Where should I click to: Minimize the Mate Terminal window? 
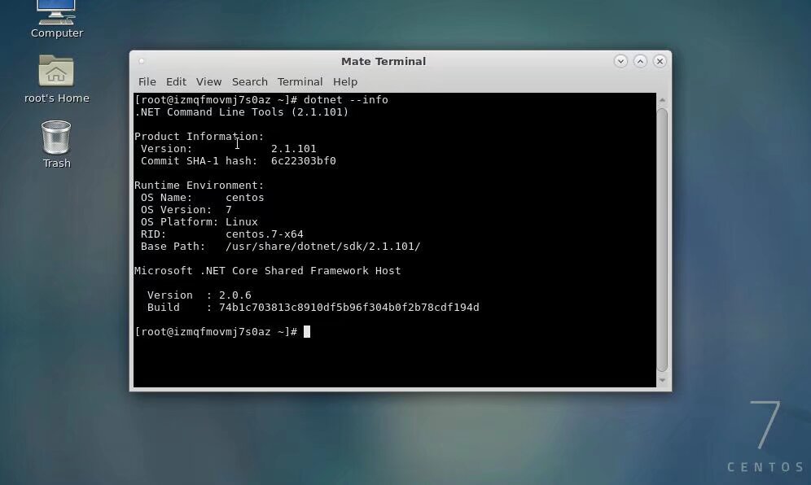620,61
